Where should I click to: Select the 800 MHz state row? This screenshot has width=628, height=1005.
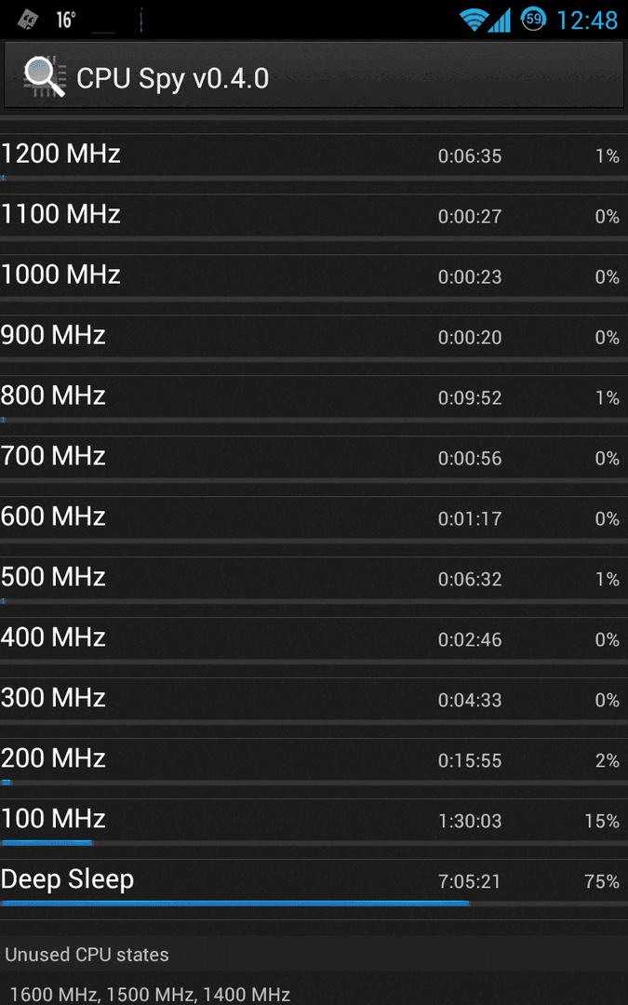[x=314, y=399]
